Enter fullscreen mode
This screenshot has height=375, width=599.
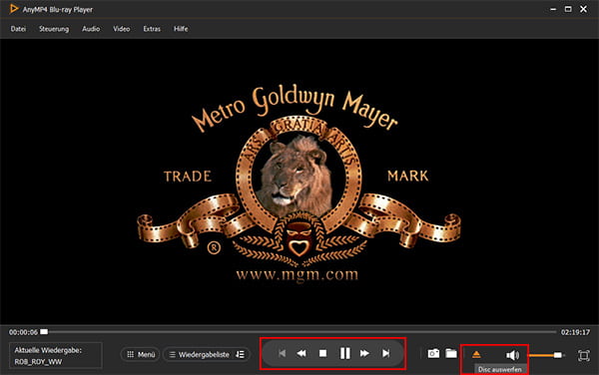(x=583, y=355)
